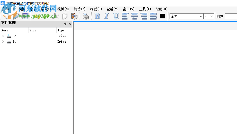The image size is (237, 134).
Task: Open the 窗口(W) menu
Action: (129, 9)
